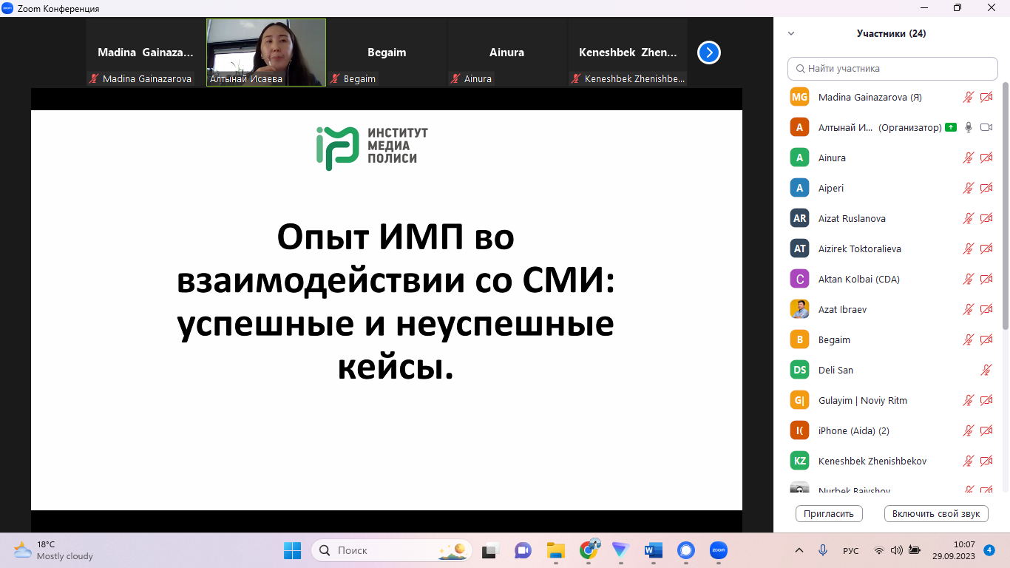
Task: Click the DS avatar for Deli San
Action: click(x=799, y=370)
